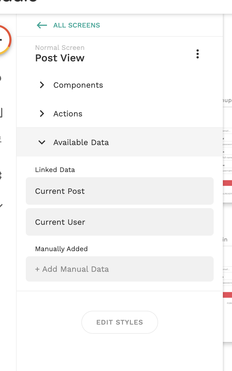Click the green back arrow icon
This screenshot has height=371, width=232.
(42, 25)
